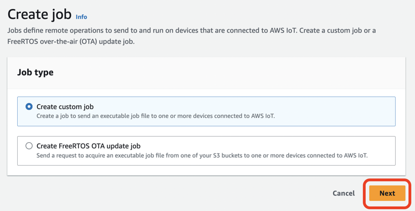Open the Info link beside Create job
Viewport: 415px width, 211px height.
tap(81, 17)
